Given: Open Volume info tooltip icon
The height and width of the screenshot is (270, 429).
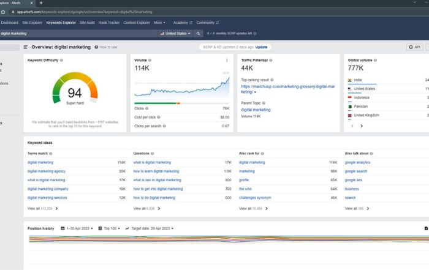Looking at the screenshot, I should pyautogui.click(x=150, y=60).
